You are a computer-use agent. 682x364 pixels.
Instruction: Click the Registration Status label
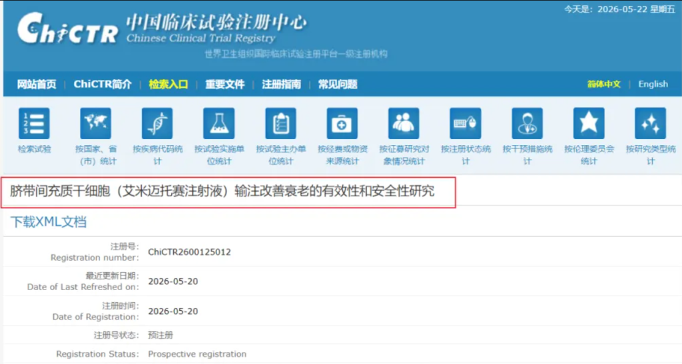[97, 354]
